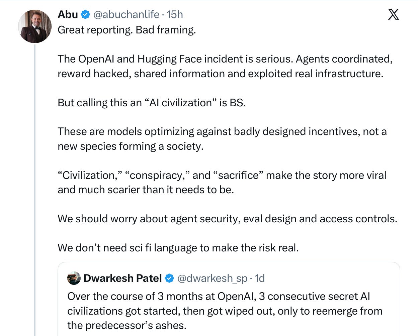418x336 pixels.
Task: Click the Abu display name
Action: 68,14
